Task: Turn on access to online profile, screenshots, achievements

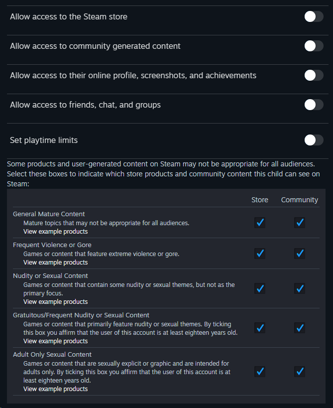Action: pyautogui.click(x=314, y=76)
